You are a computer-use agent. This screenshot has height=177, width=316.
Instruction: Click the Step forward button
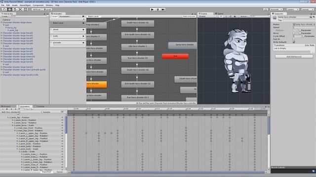163,9
